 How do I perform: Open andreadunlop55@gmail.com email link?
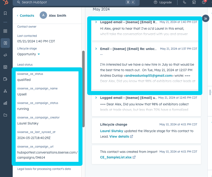(x=149, y=76)
